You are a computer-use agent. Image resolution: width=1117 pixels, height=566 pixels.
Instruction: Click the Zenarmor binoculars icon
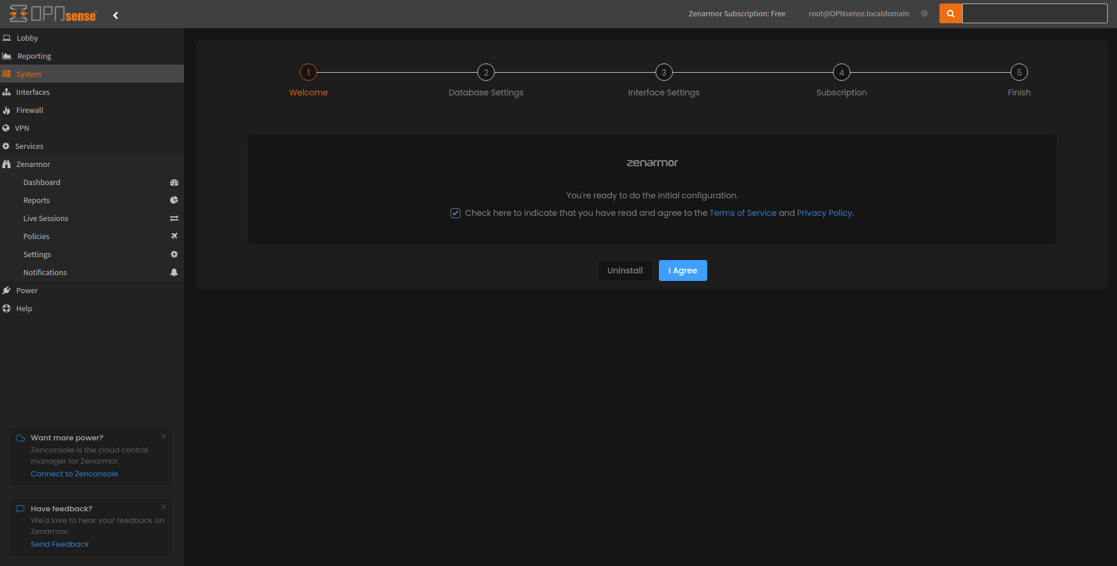click(6, 164)
